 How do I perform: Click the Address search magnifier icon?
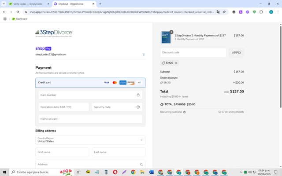tap(141, 165)
